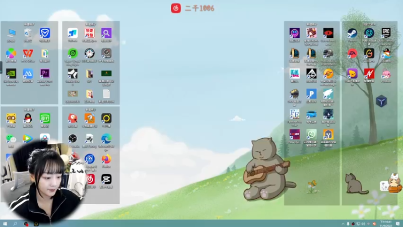Click the tray microphone icon
This screenshot has width=403, height=227.
tap(348, 223)
